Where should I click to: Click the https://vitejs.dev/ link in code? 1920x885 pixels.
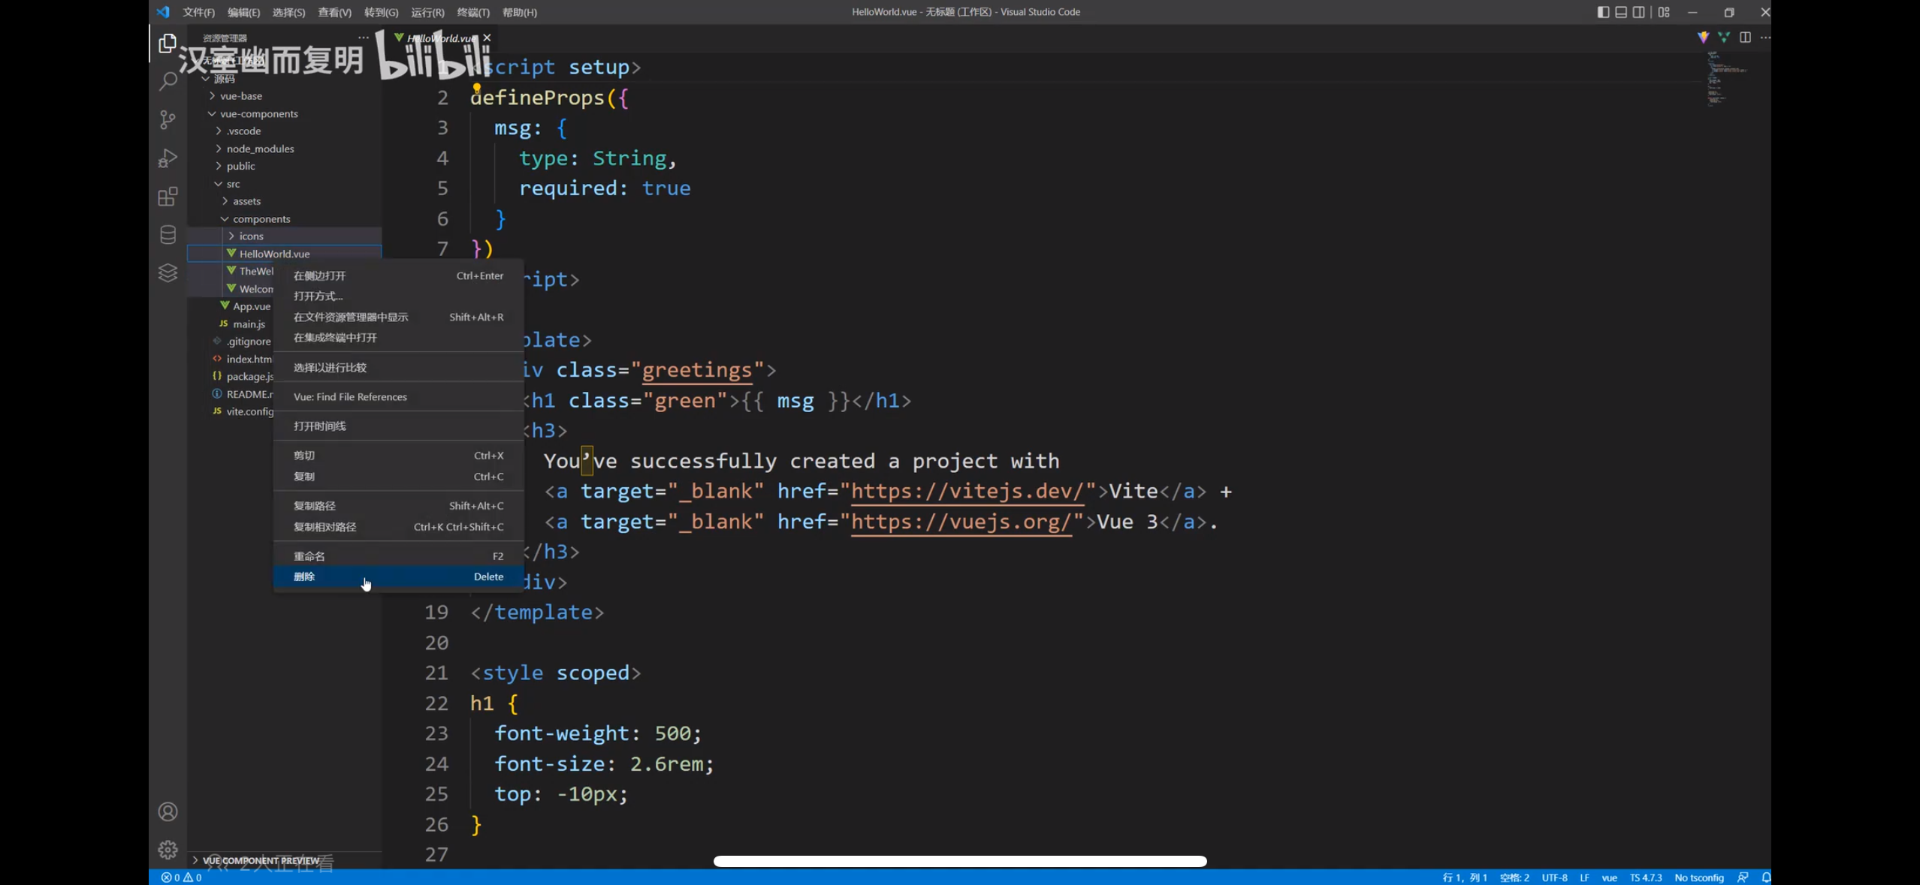click(x=968, y=491)
